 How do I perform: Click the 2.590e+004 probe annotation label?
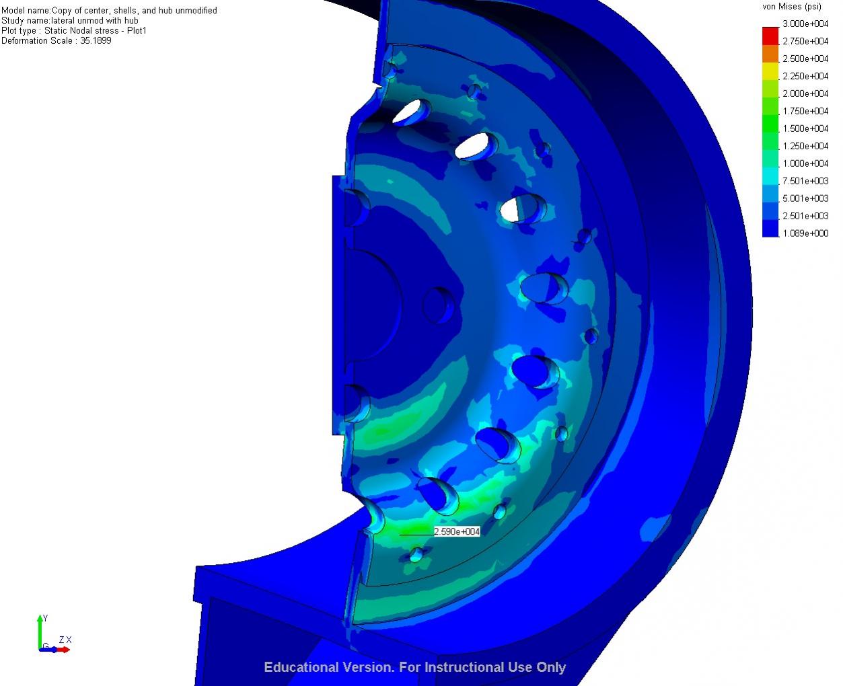[457, 531]
